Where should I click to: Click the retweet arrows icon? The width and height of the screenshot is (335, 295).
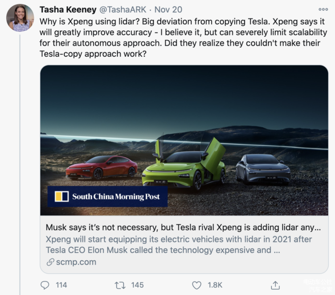120,285
